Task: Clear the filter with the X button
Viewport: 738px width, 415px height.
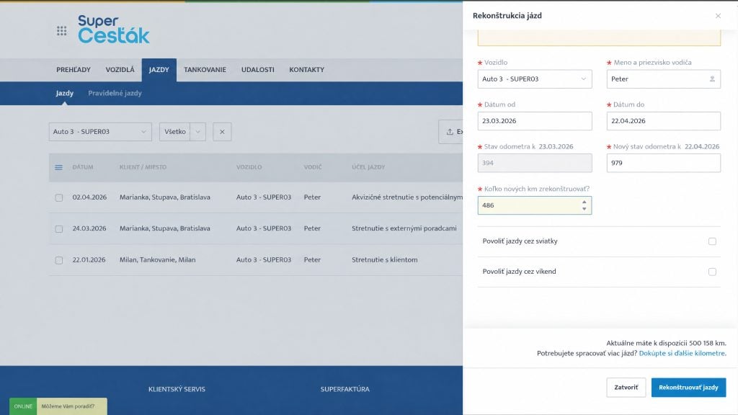Action: 222,132
